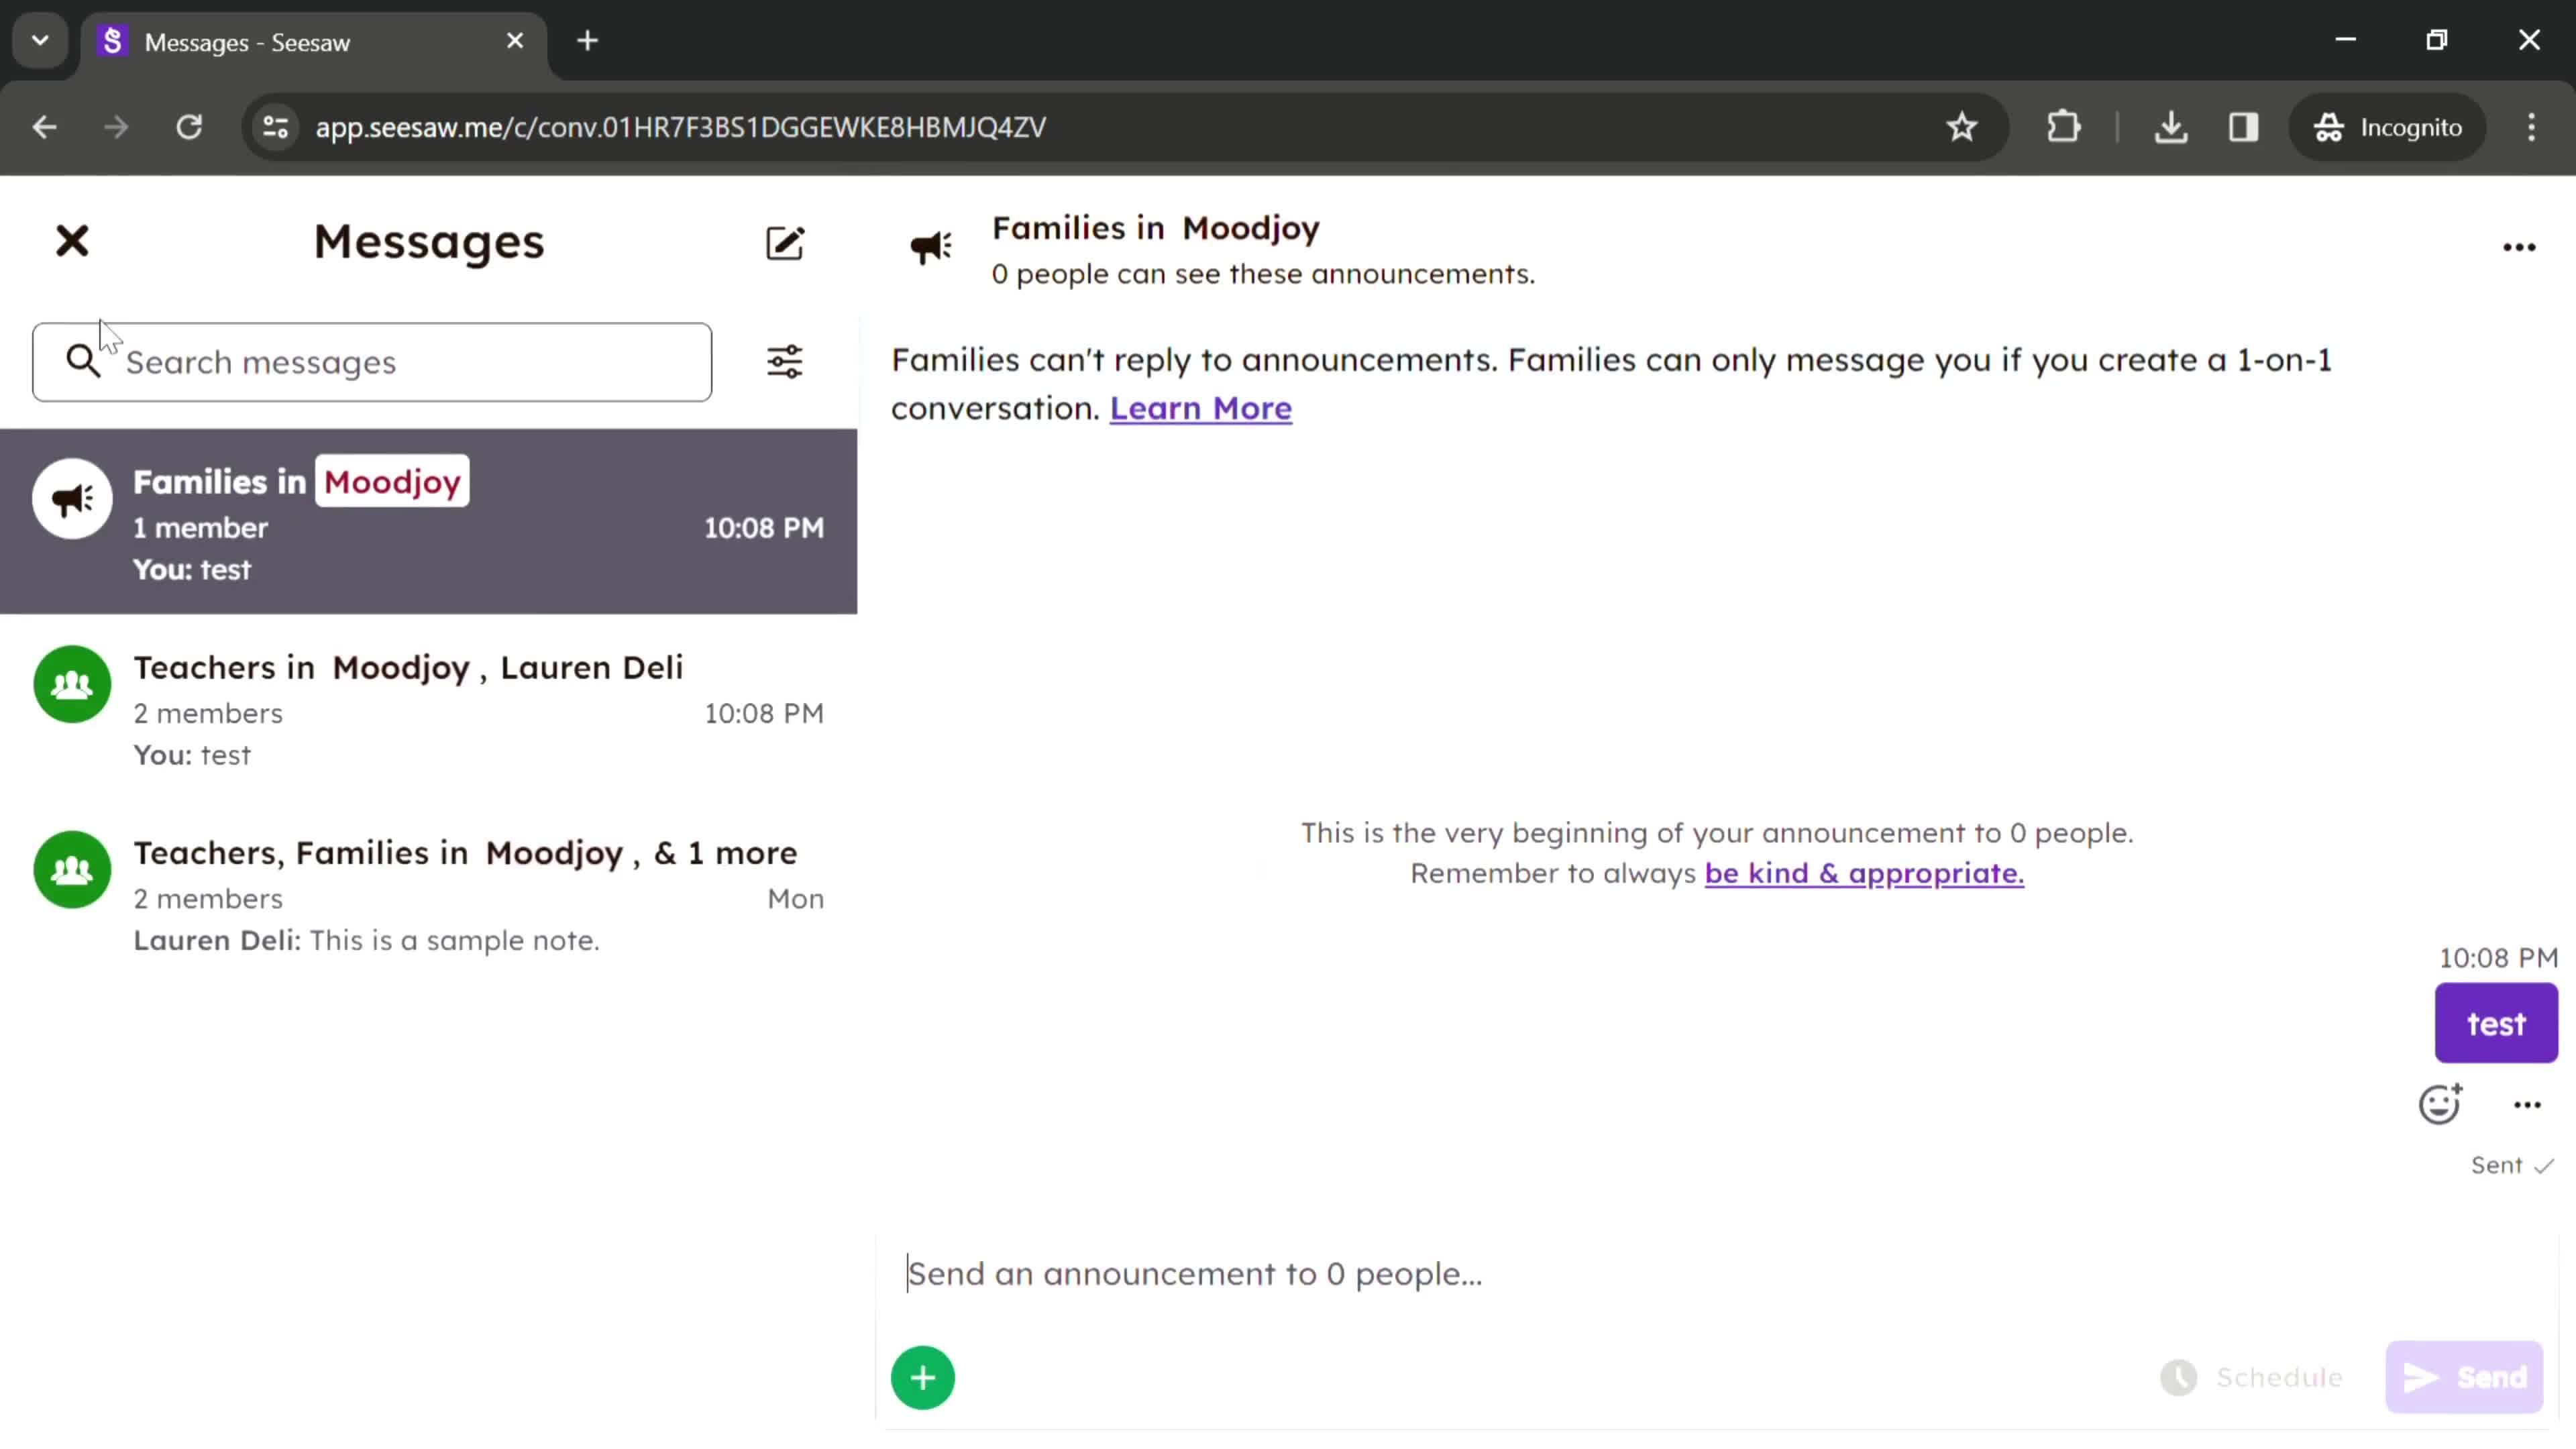Open message filter settings icon
Screen dimensions: 2576x1449
[x=785, y=361]
